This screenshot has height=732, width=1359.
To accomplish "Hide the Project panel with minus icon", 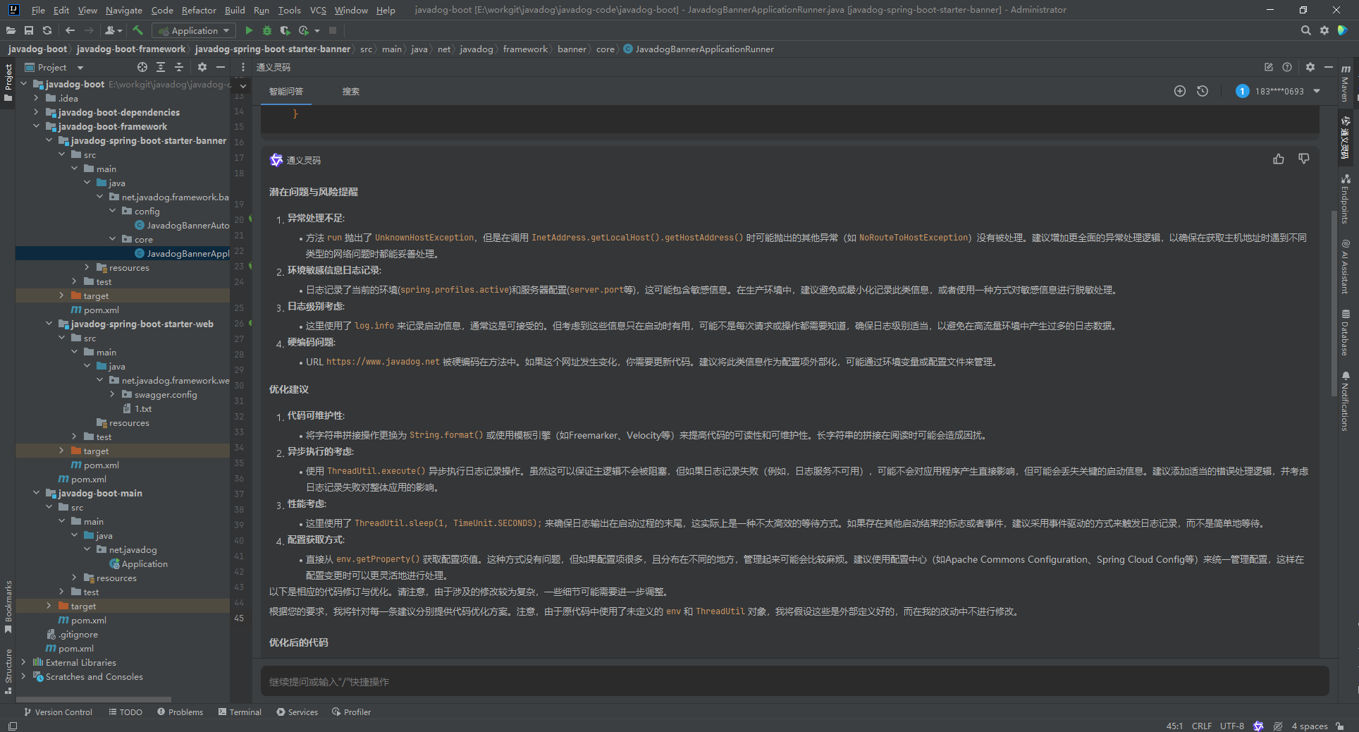I will tap(221, 67).
